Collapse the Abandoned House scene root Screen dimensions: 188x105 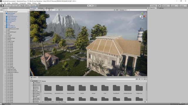click(4, 12)
